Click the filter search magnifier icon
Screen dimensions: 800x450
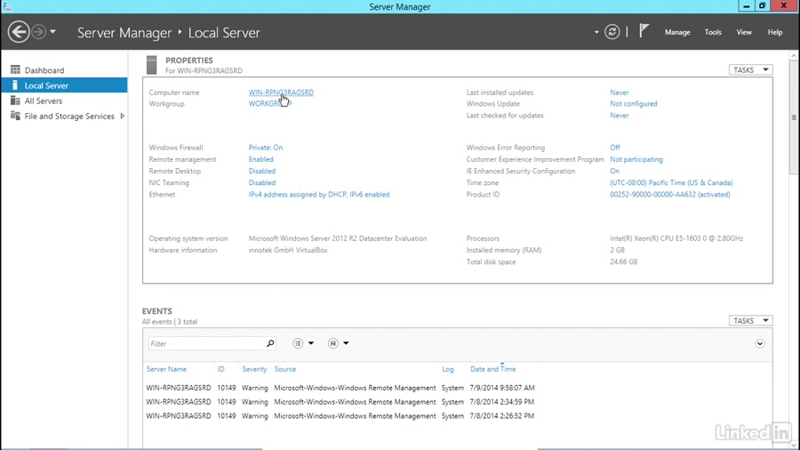tap(270, 343)
